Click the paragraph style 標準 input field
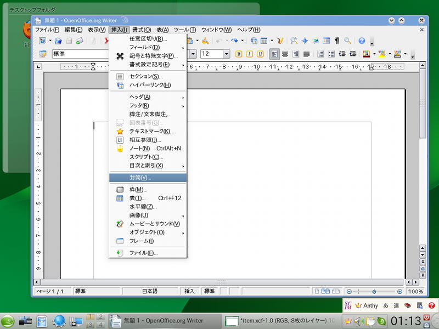This screenshot has width=439, height=329. click(x=80, y=54)
